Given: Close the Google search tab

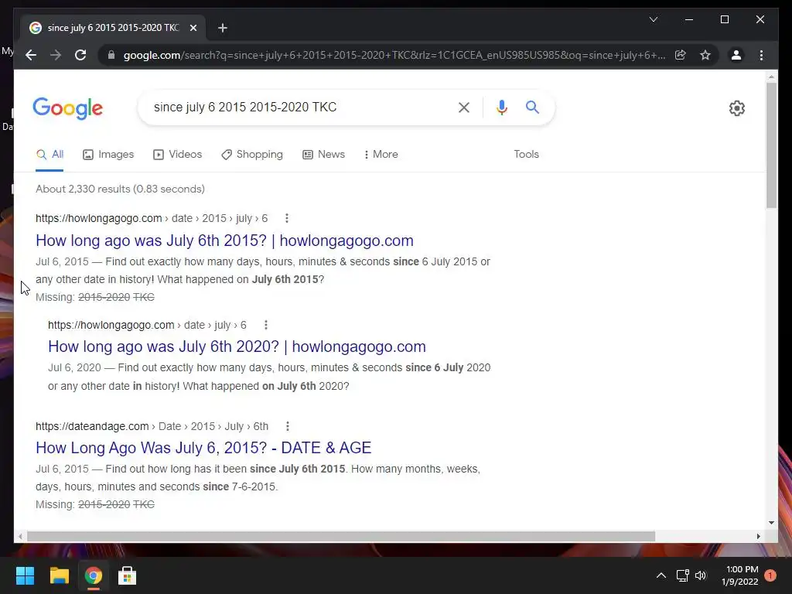Looking at the screenshot, I should [x=193, y=28].
